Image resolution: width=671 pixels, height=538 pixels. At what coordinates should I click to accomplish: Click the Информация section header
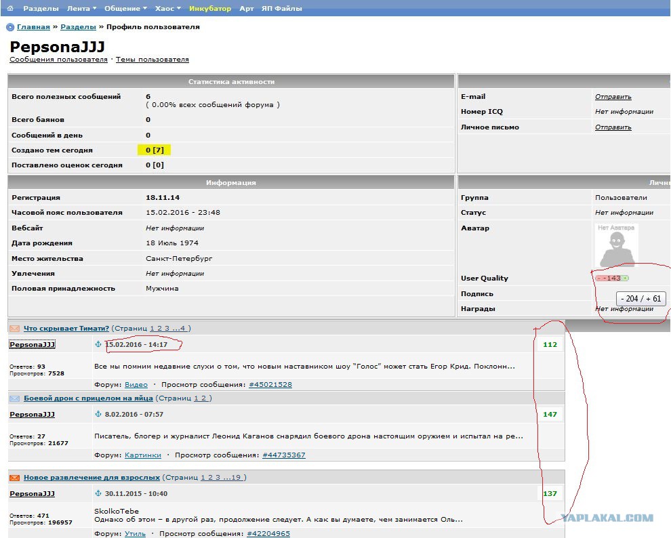tap(231, 183)
